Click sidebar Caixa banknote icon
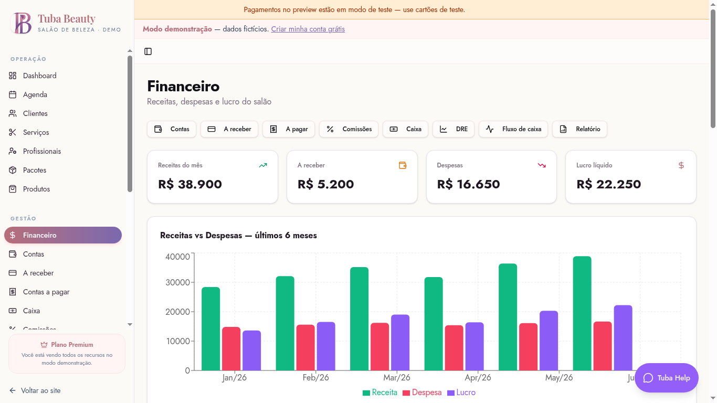This screenshot has width=717, height=403. click(13, 311)
